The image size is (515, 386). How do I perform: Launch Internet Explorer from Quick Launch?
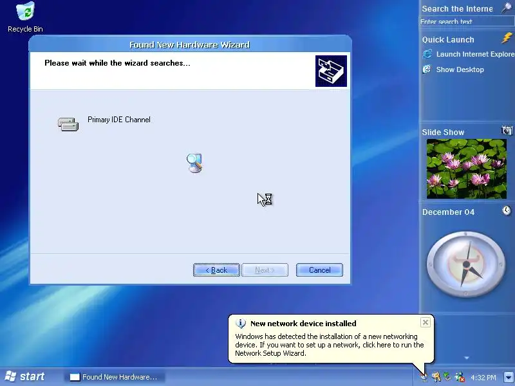475,54
